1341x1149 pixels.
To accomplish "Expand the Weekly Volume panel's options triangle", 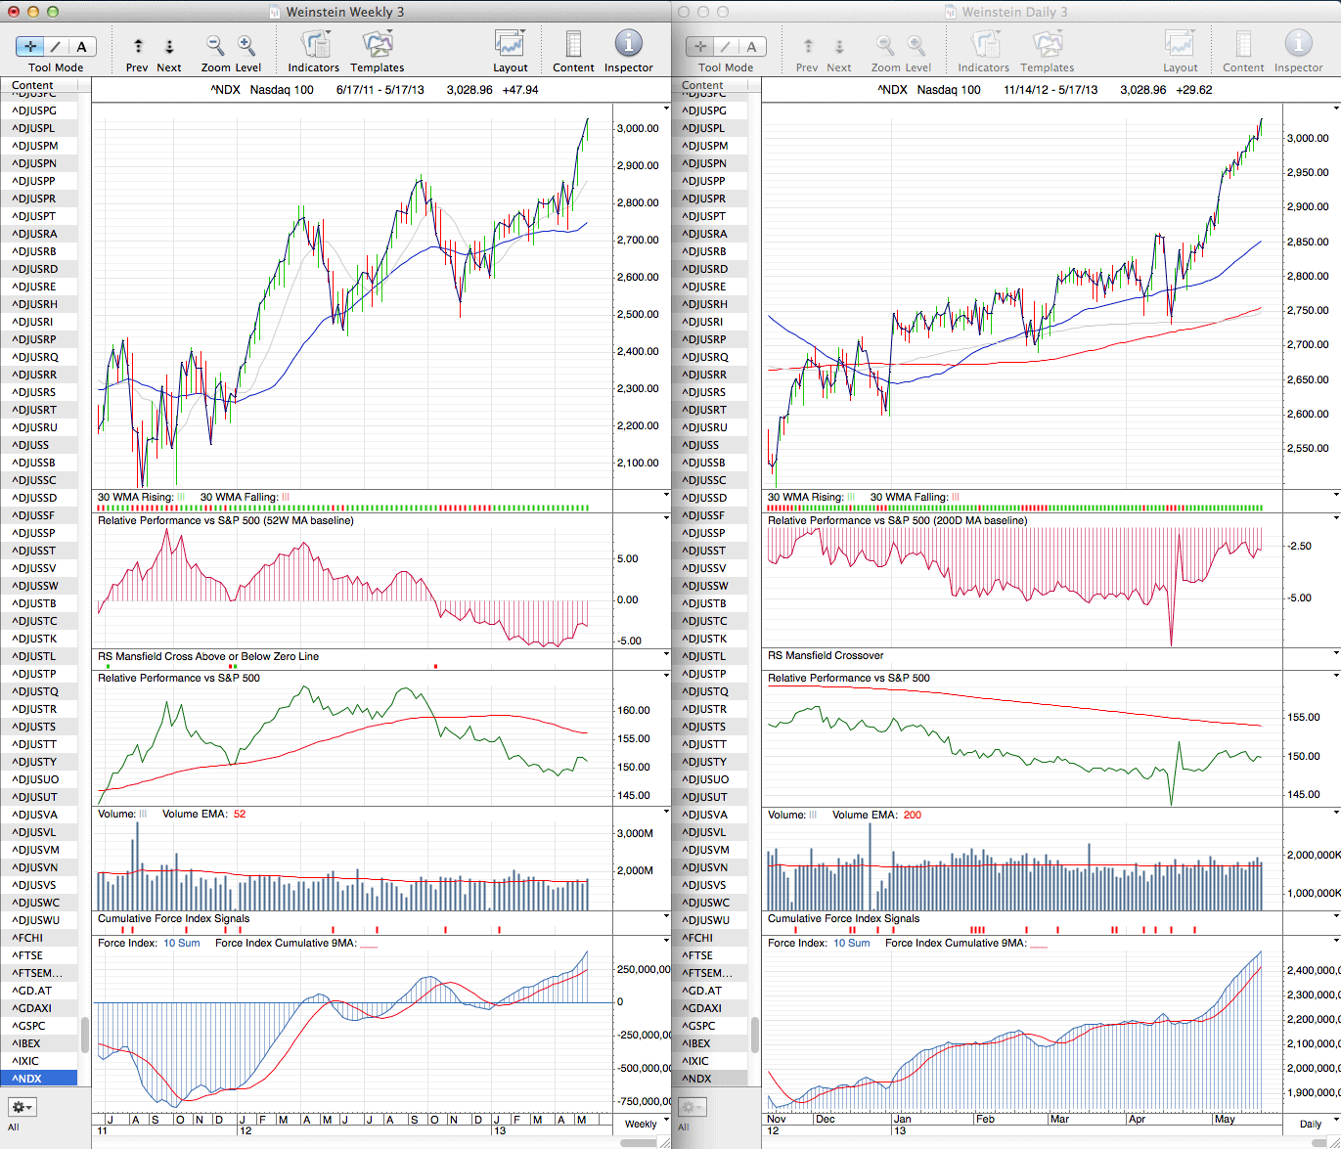I will pyautogui.click(x=666, y=813).
